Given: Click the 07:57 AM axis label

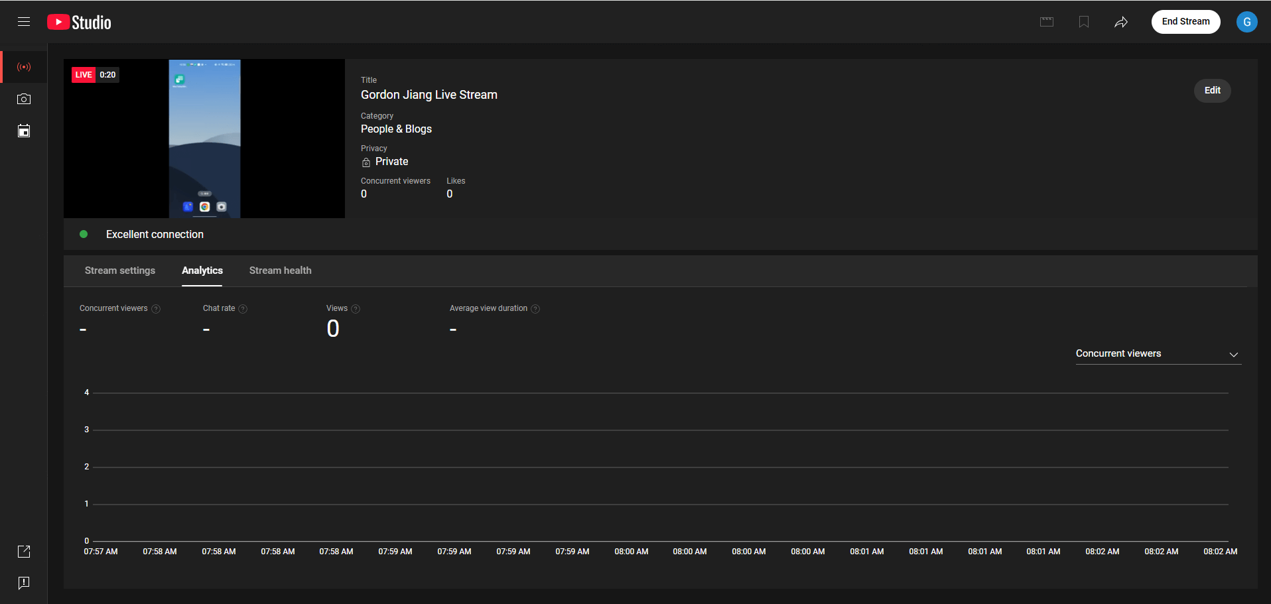Looking at the screenshot, I should [101, 552].
